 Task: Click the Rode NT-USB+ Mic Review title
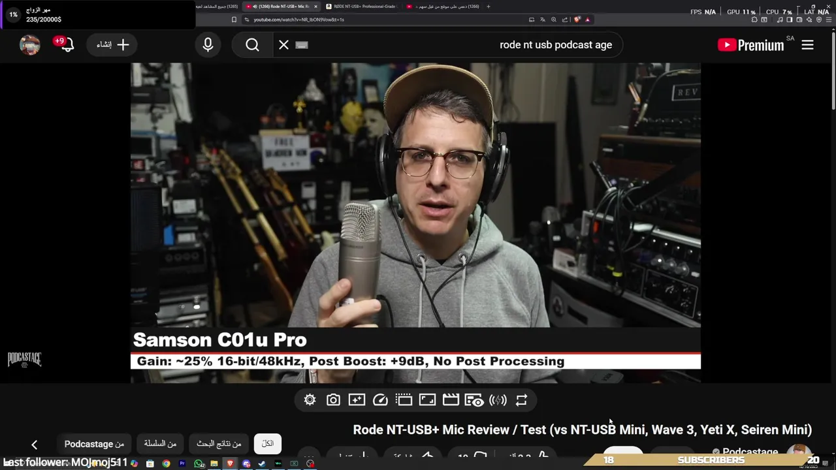[582, 430]
